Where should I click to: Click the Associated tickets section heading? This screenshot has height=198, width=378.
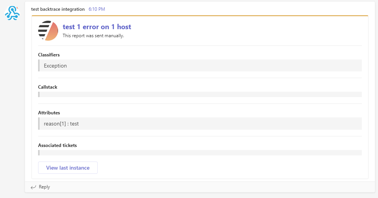pyautogui.click(x=57, y=145)
